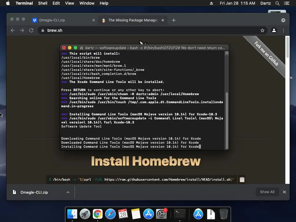The image size is (296, 222).
Task: Close The Missing Package Manager tab
Action: point(162,20)
